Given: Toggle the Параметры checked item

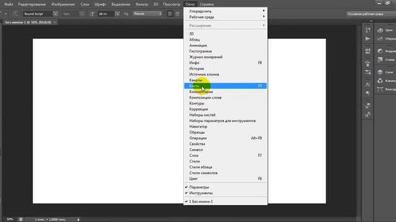Looking at the screenshot, I should 225,187.
